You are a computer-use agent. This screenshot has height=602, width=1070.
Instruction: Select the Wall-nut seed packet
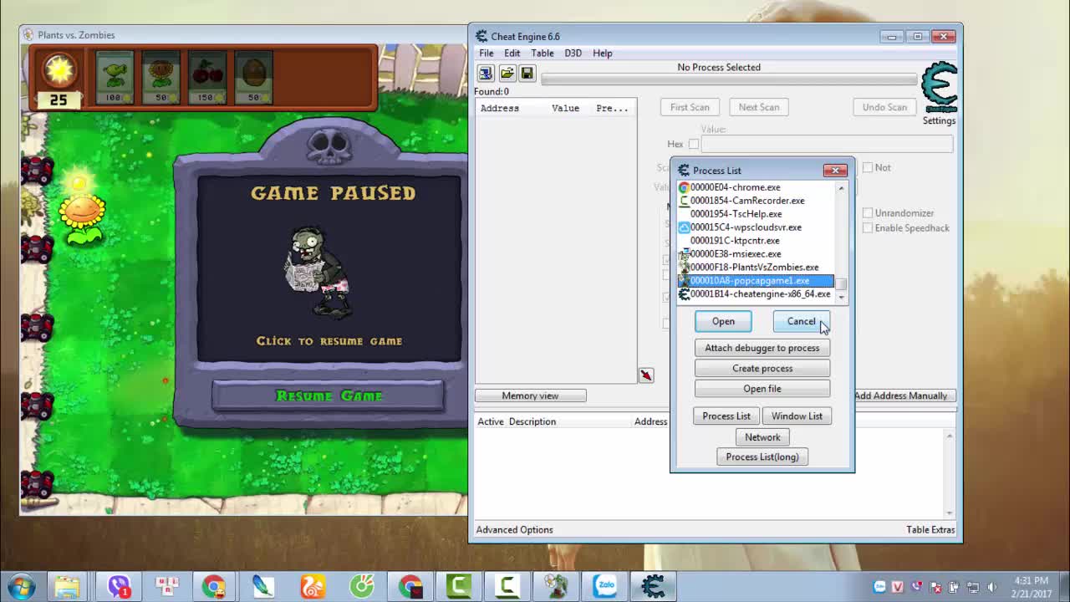coord(253,77)
